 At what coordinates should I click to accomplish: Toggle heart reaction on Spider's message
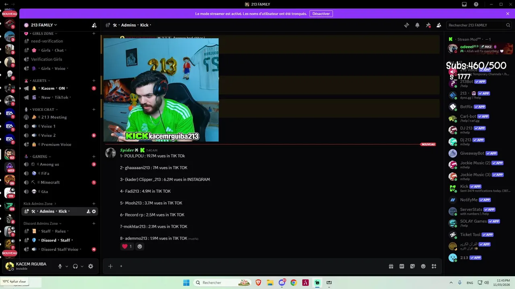(127, 246)
